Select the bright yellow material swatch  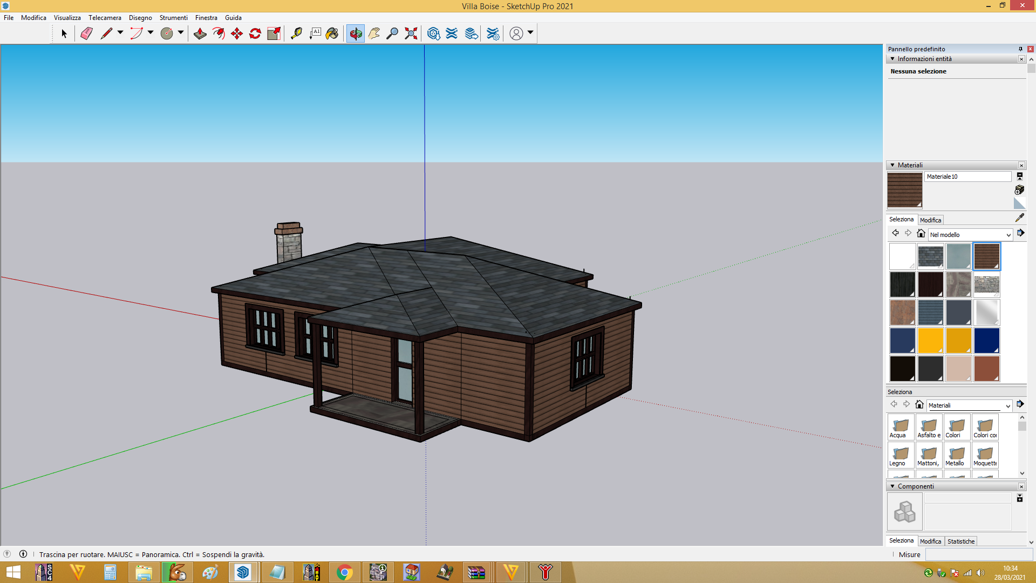[930, 341]
